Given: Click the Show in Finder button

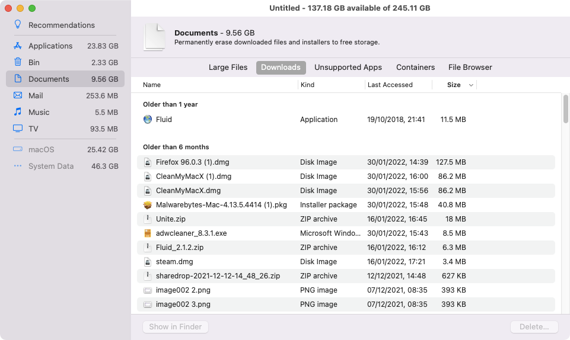Looking at the screenshot, I should [175, 326].
